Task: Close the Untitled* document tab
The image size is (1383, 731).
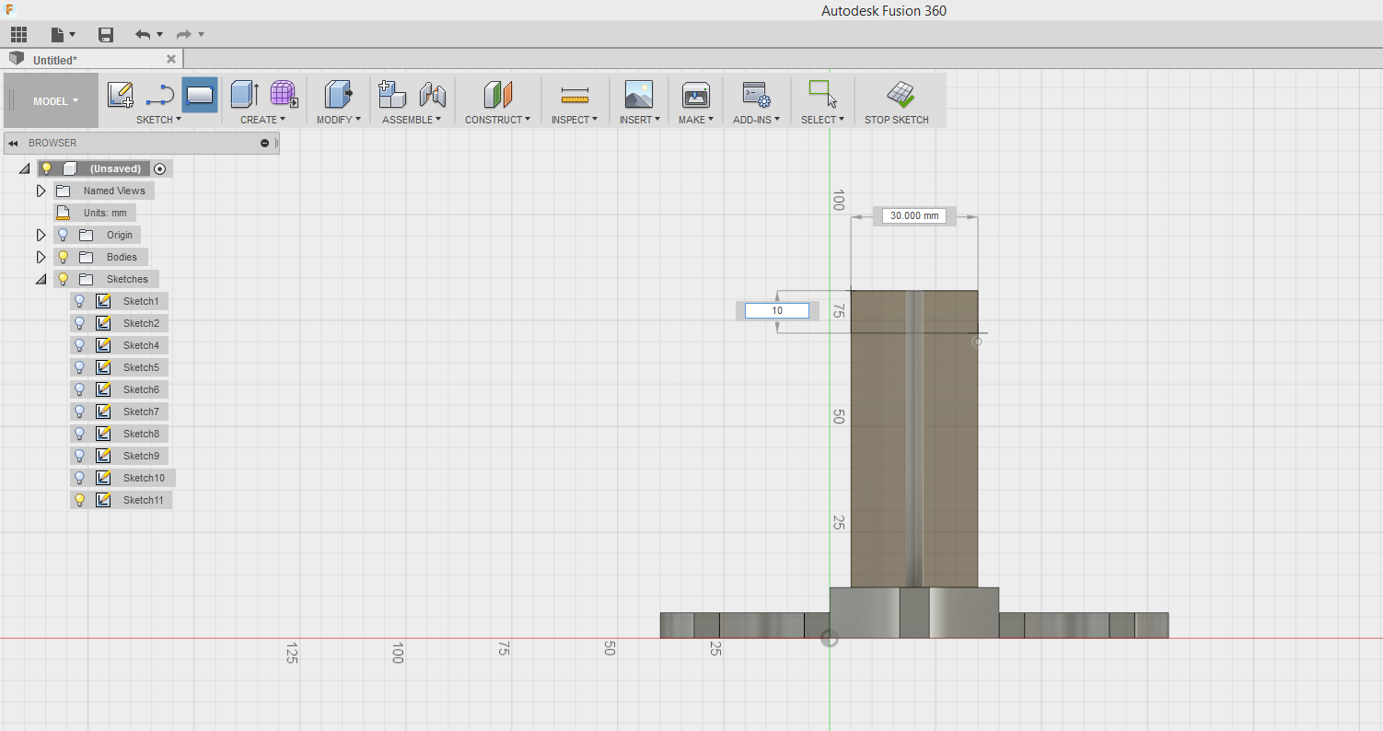Action: point(170,59)
